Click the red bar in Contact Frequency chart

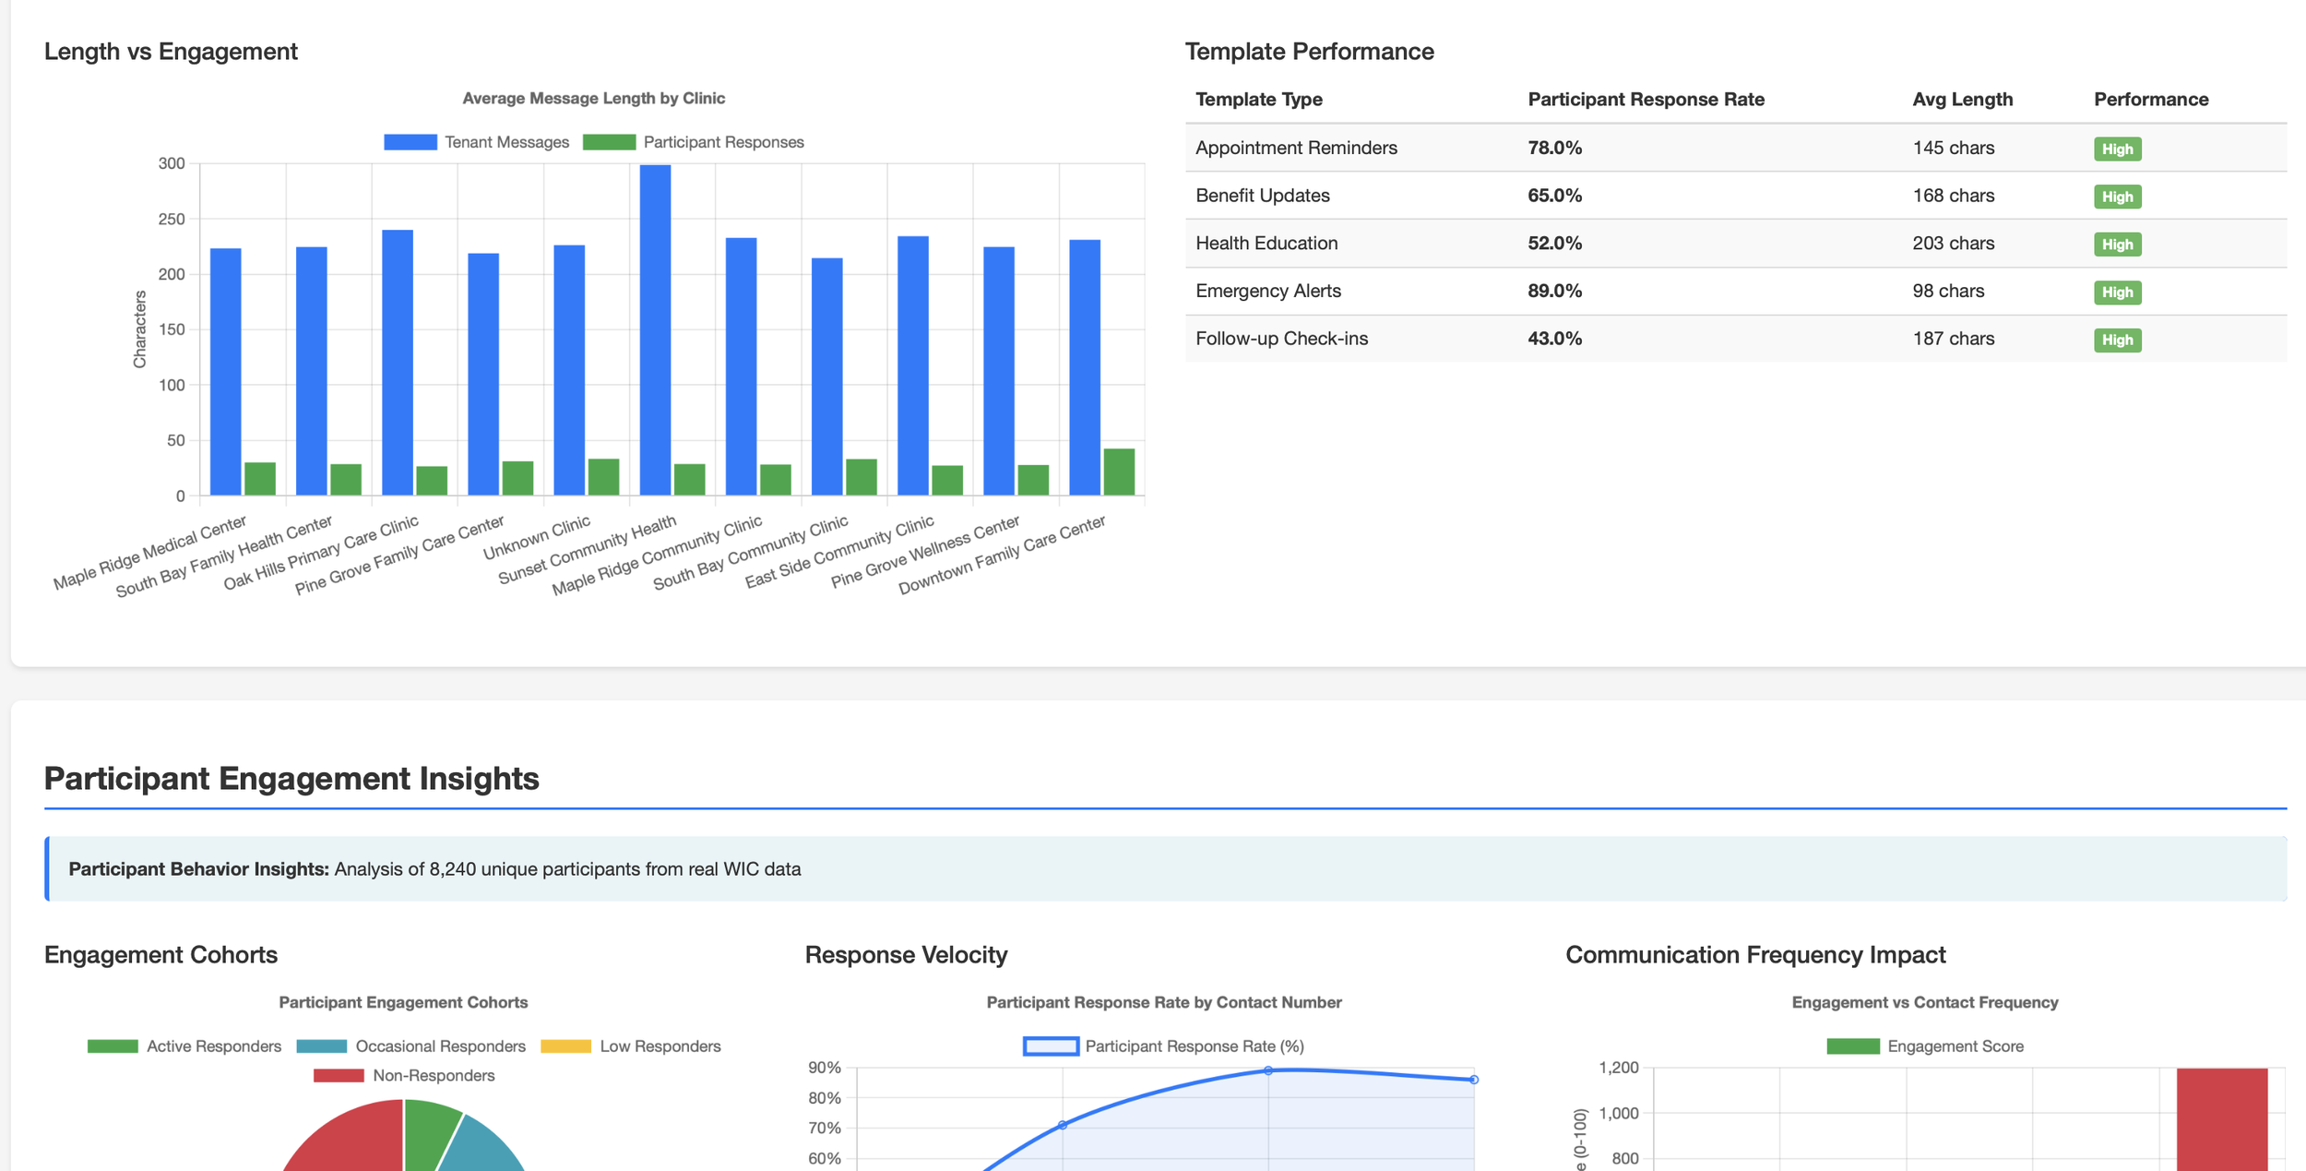[2221, 1119]
